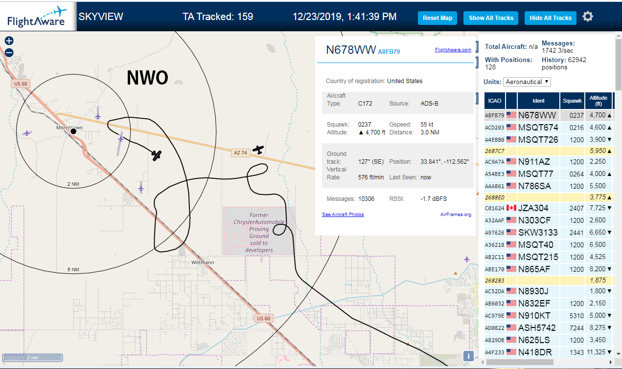Image resolution: width=622 pixels, height=369 pixels.
Task: Sort table by Ident column header
Action: pyautogui.click(x=538, y=101)
